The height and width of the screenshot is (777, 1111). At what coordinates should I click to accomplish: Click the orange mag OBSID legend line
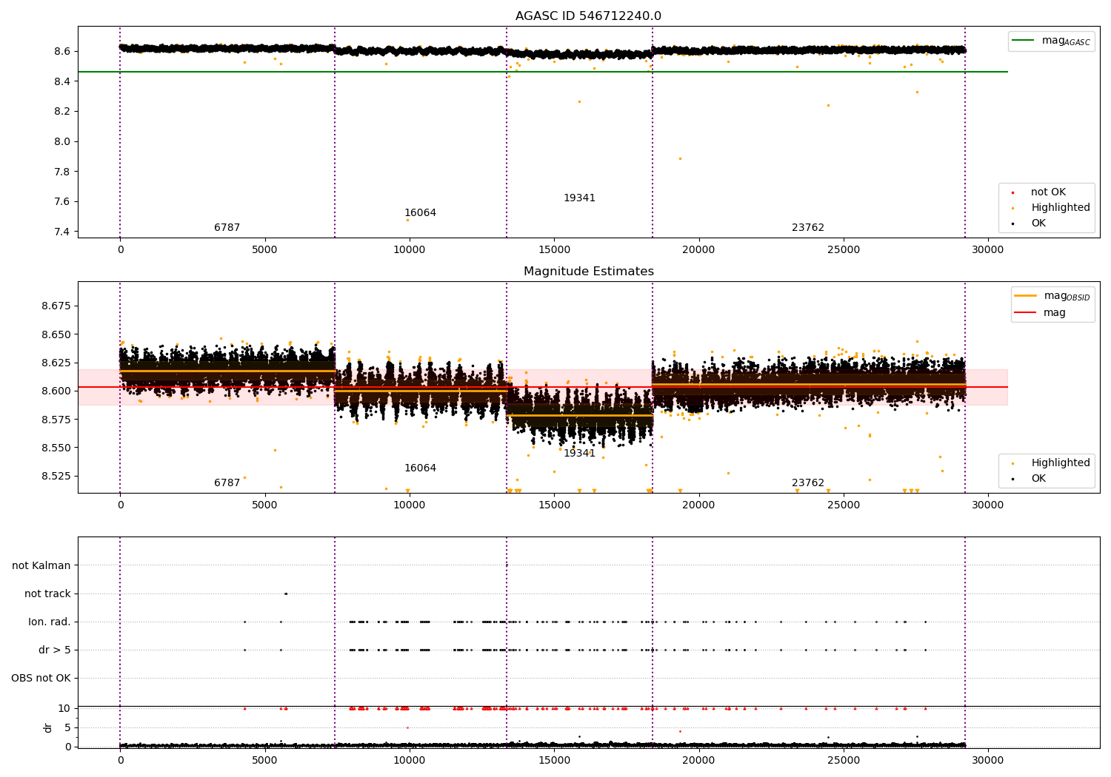pos(1025,296)
